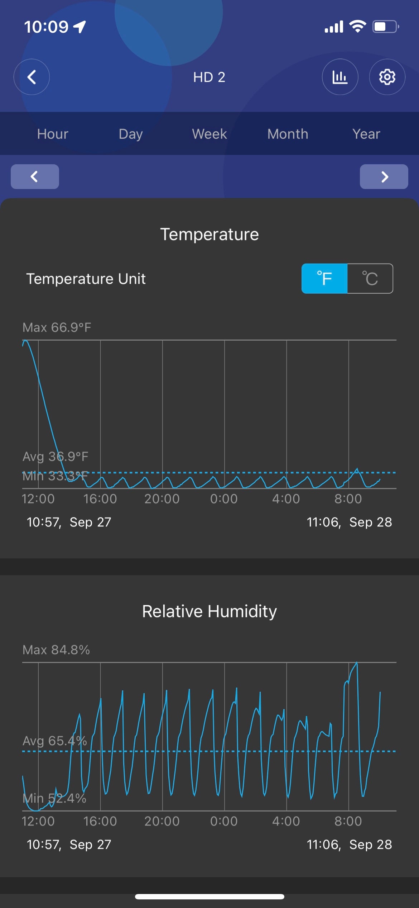Open the chart statistics icon

click(x=340, y=77)
